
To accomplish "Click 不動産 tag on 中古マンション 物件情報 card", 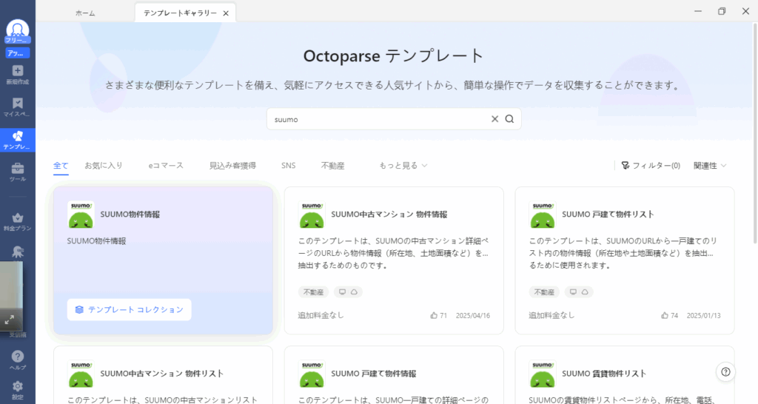I will pos(313,292).
